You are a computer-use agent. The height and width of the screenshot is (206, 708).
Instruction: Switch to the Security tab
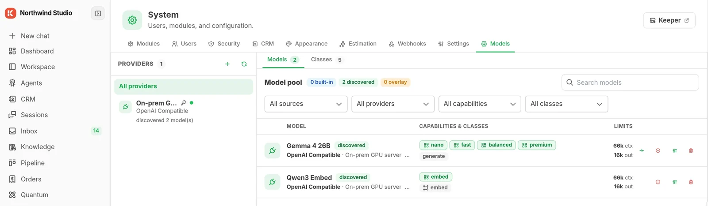[x=224, y=44]
